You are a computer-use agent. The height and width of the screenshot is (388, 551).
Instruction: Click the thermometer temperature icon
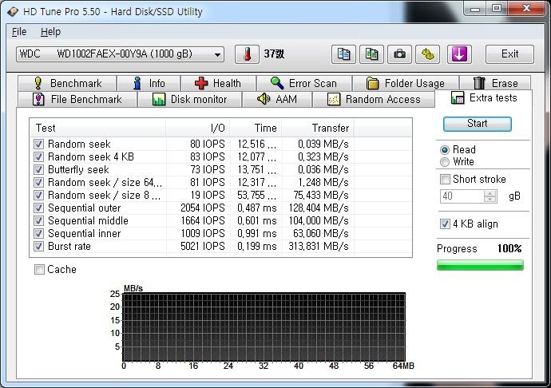click(x=247, y=54)
